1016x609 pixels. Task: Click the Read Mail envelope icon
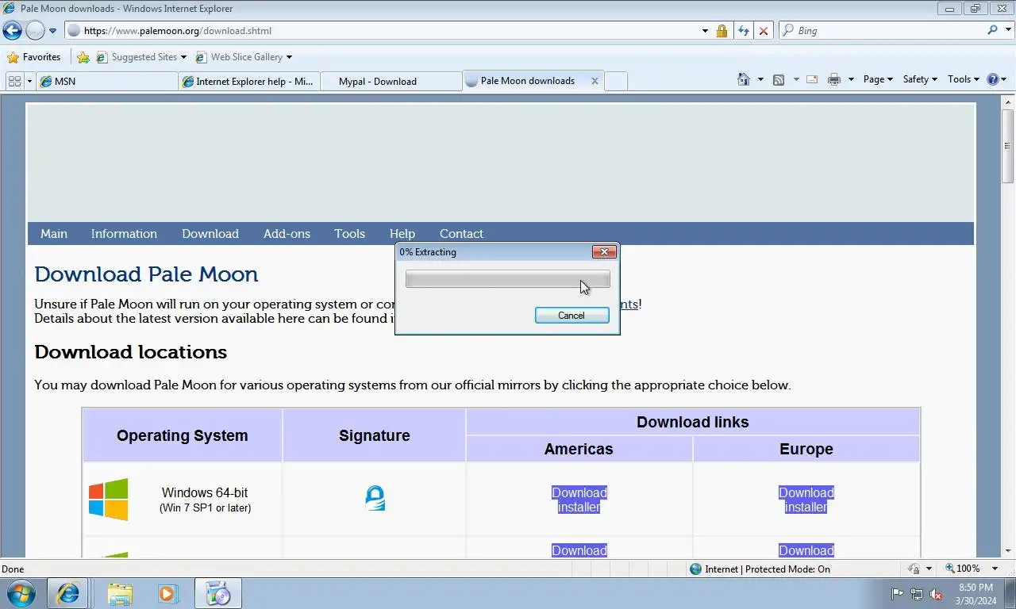click(812, 79)
